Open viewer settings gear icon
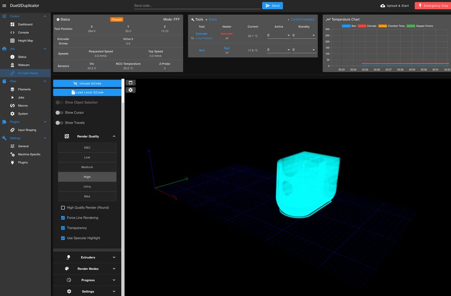 (x=130, y=90)
